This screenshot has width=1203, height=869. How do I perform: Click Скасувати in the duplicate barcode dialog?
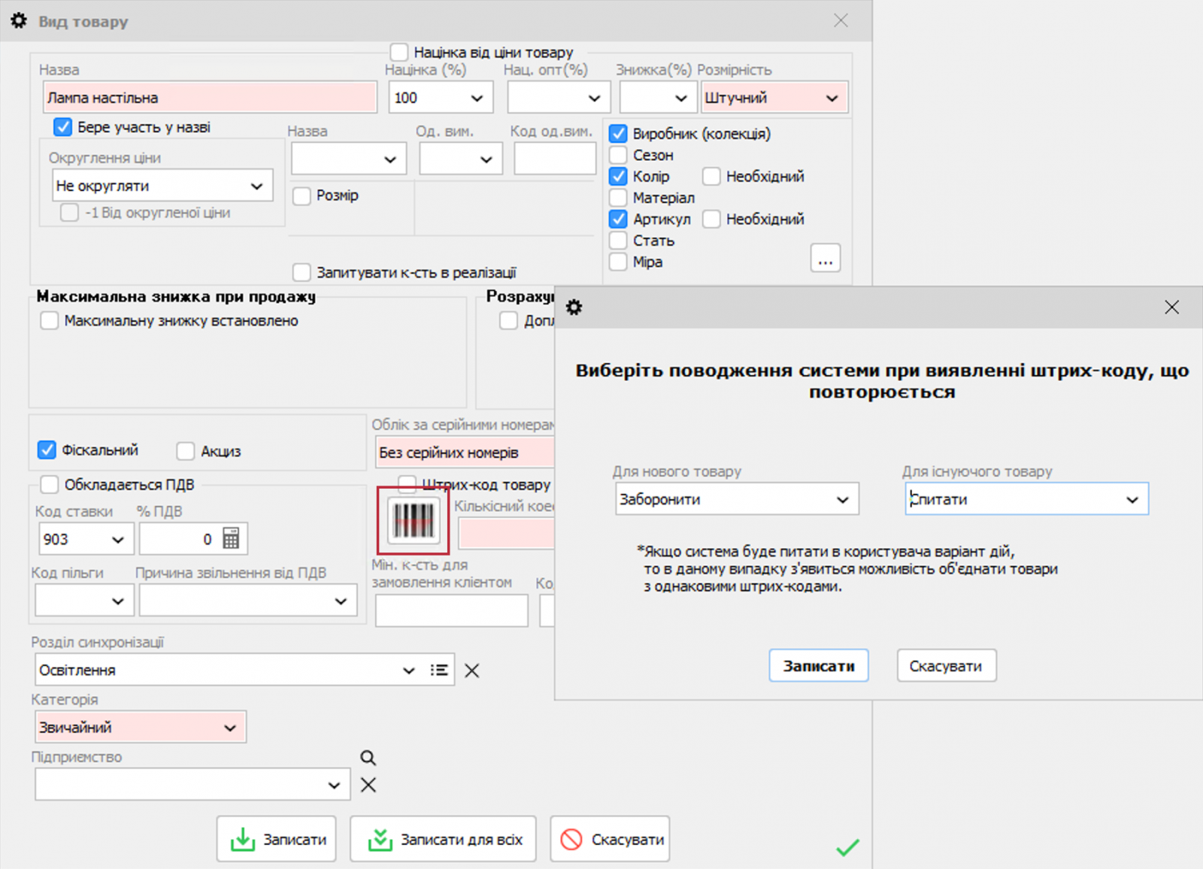tap(946, 665)
